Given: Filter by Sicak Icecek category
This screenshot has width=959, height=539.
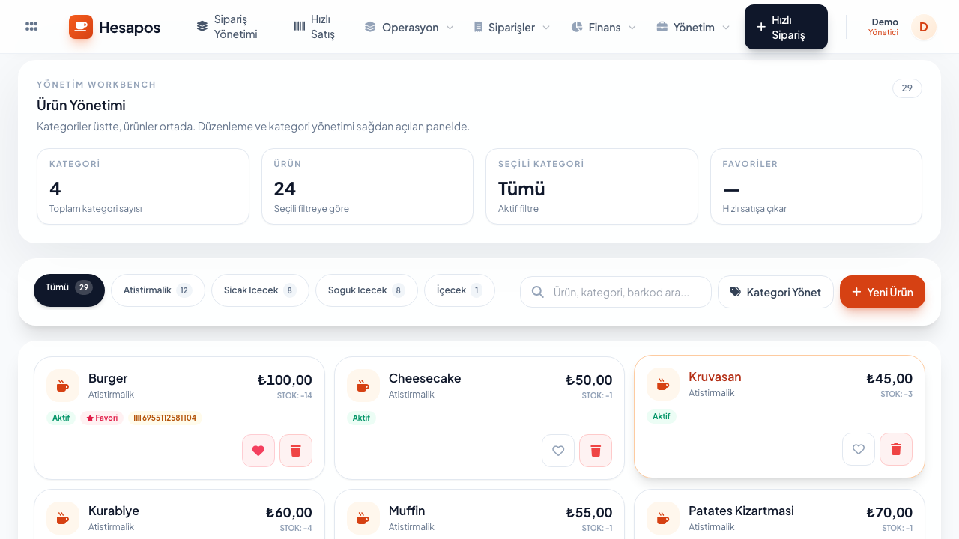Looking at the screenshot, I should 260,290.
